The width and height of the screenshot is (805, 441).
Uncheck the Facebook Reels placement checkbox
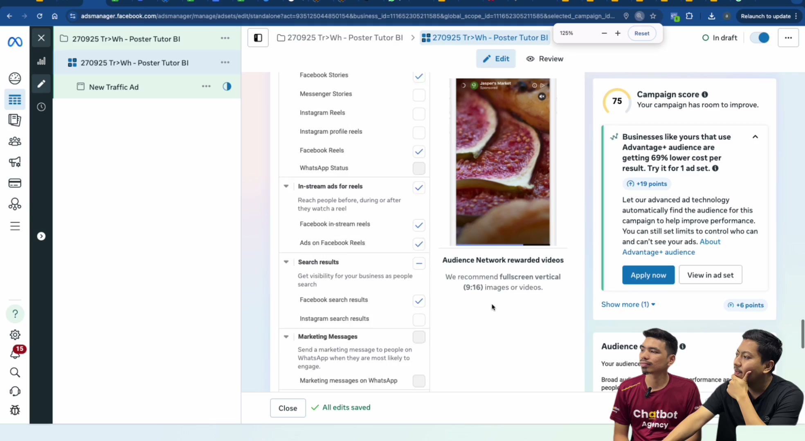click(x=419, y=151)
